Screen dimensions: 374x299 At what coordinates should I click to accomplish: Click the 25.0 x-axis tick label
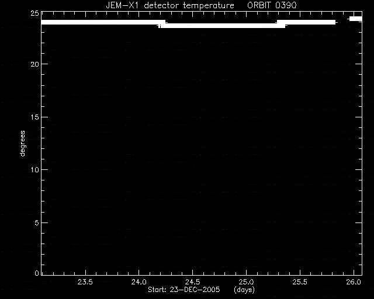click(246, 282)
